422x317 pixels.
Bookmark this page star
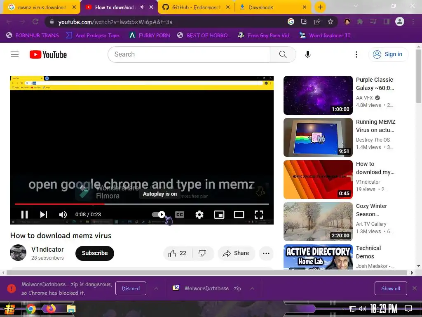pyautogui.click(x=330, y=21)
